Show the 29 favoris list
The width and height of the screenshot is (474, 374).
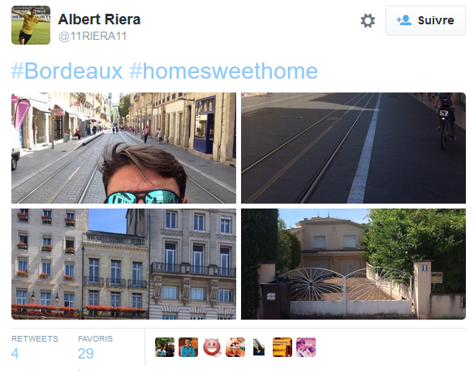95,347
